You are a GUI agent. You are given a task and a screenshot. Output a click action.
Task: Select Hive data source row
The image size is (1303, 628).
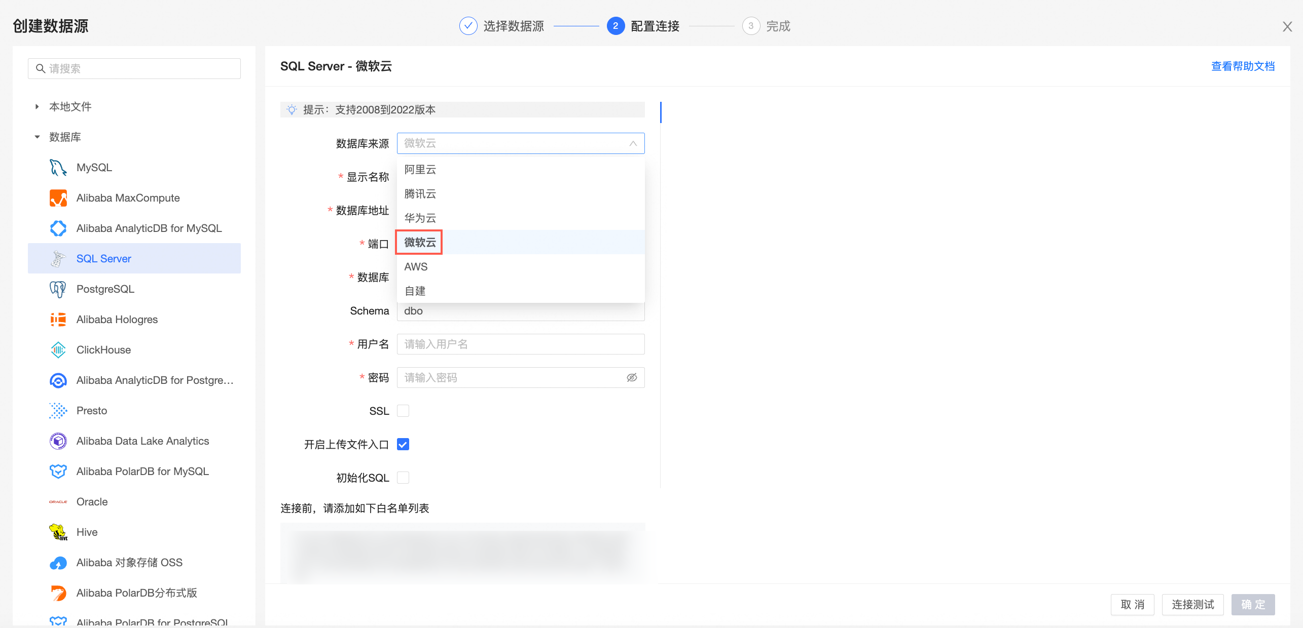pos(134,532)
